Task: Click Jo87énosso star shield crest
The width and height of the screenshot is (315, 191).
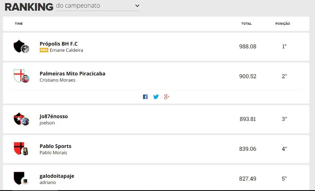Action: pyautogui.click(x=19, y=119)
